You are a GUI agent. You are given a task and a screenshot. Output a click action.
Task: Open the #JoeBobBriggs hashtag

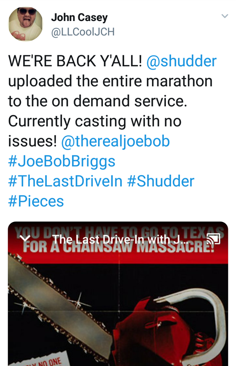[x=62, y=162]
